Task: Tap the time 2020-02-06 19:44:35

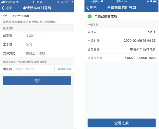Action: [140, 40]
